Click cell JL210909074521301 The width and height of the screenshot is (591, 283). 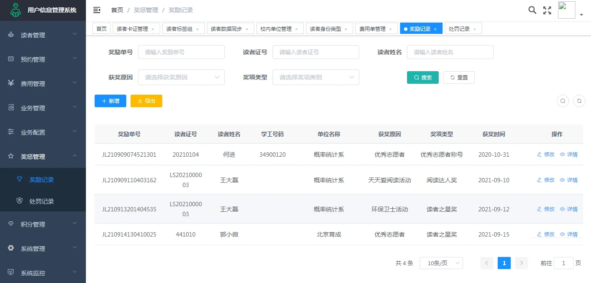coord(129,155)
